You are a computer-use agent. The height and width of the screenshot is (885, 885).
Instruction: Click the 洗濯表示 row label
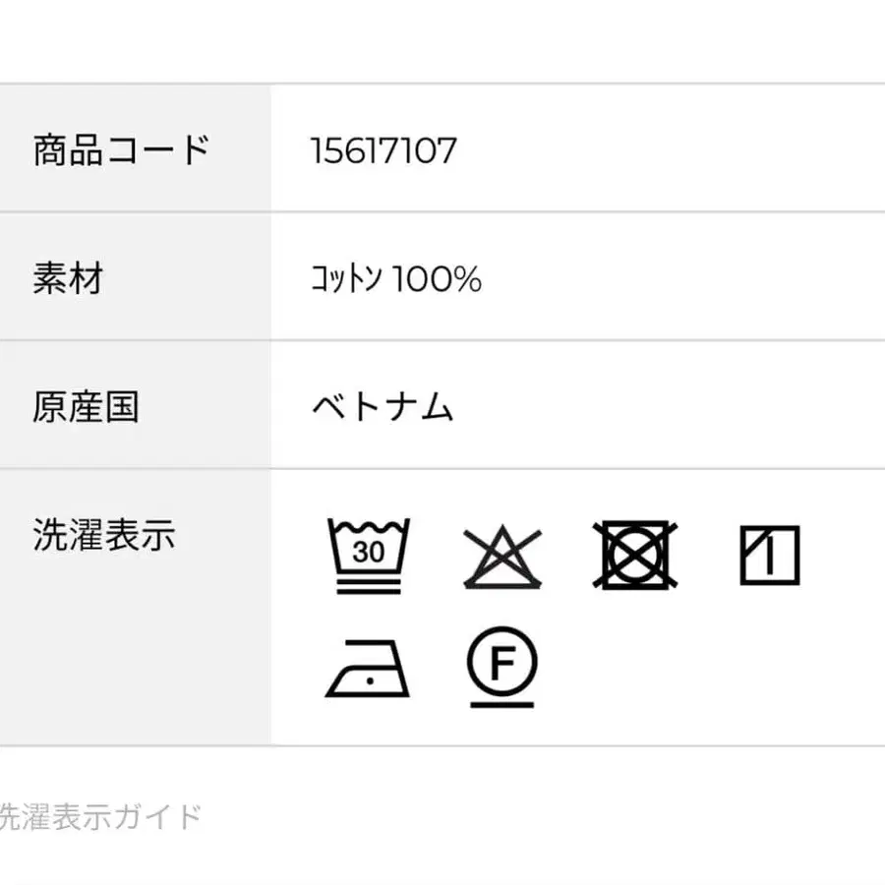pos(103,536)
